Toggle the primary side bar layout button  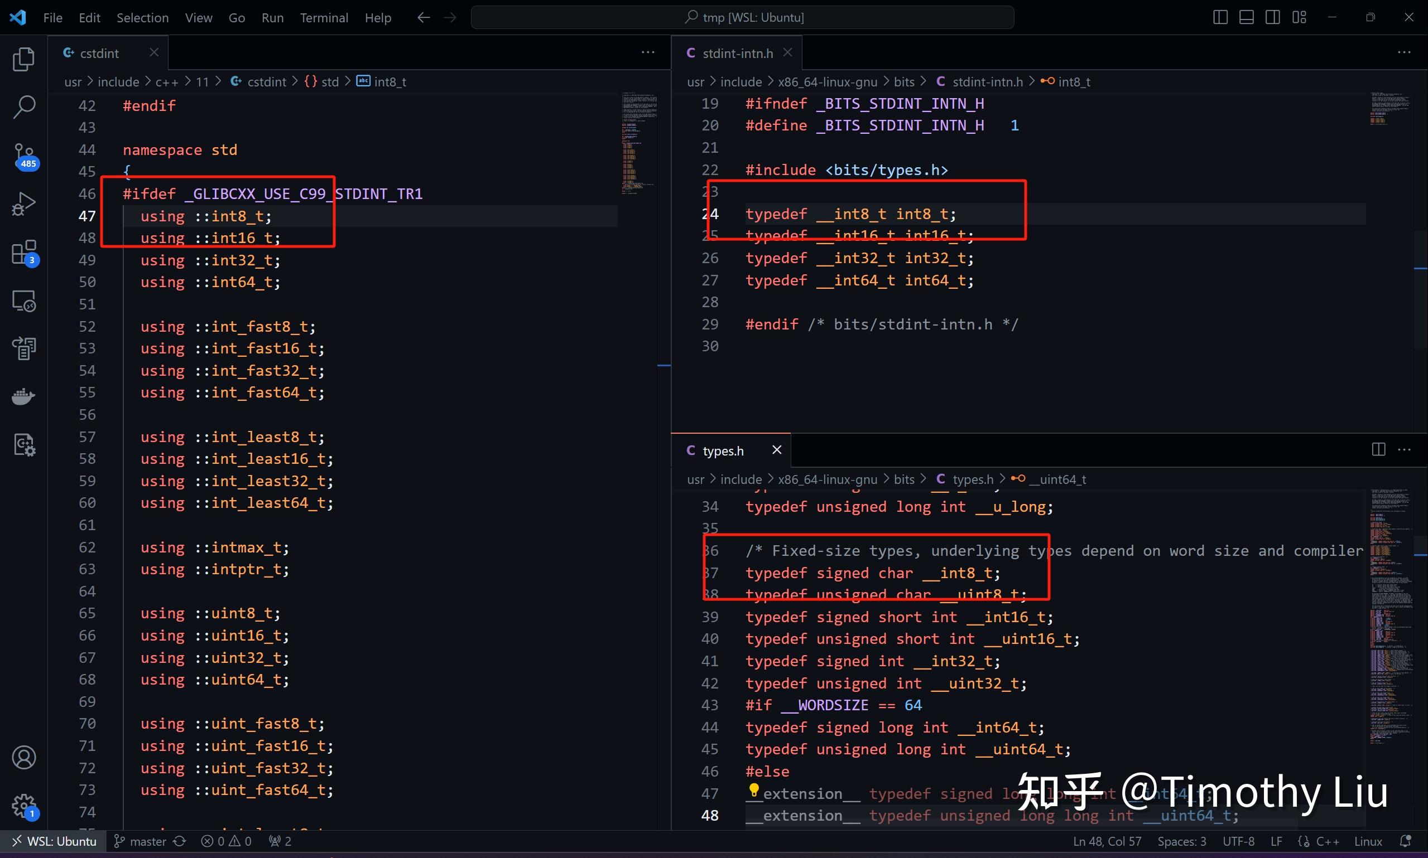[x=1220, y=17]
